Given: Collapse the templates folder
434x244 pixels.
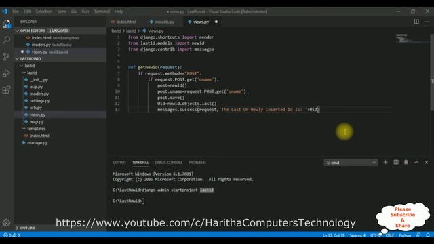Looking at the screenshot, I should [x=24, y=129].
